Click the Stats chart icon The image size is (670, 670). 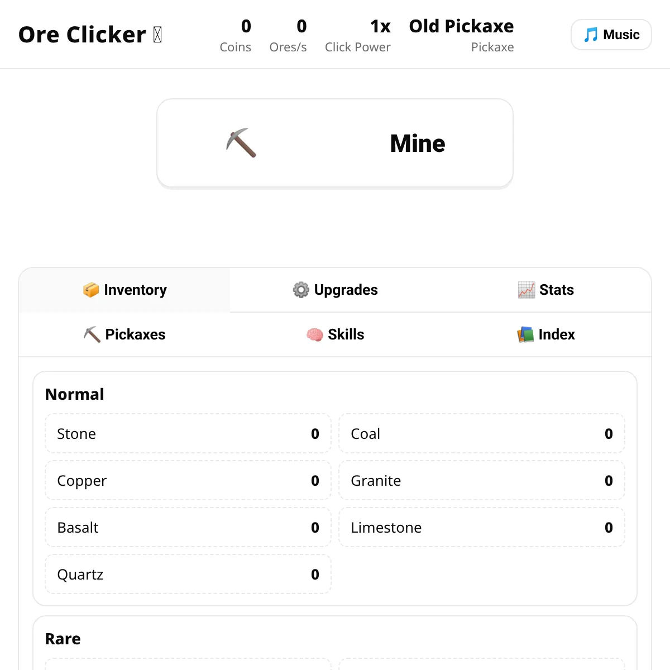coord(527,290)
